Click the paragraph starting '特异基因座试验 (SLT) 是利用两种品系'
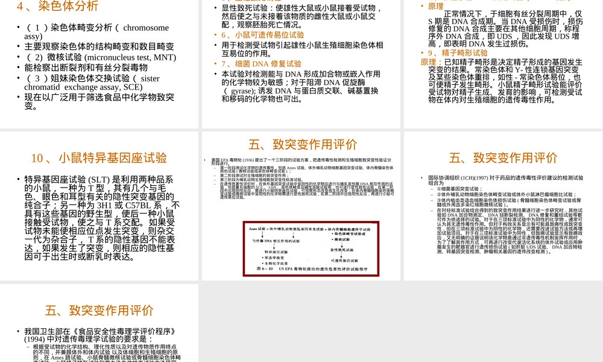Viewport: 603px width, 362px height. coord(102,218)
